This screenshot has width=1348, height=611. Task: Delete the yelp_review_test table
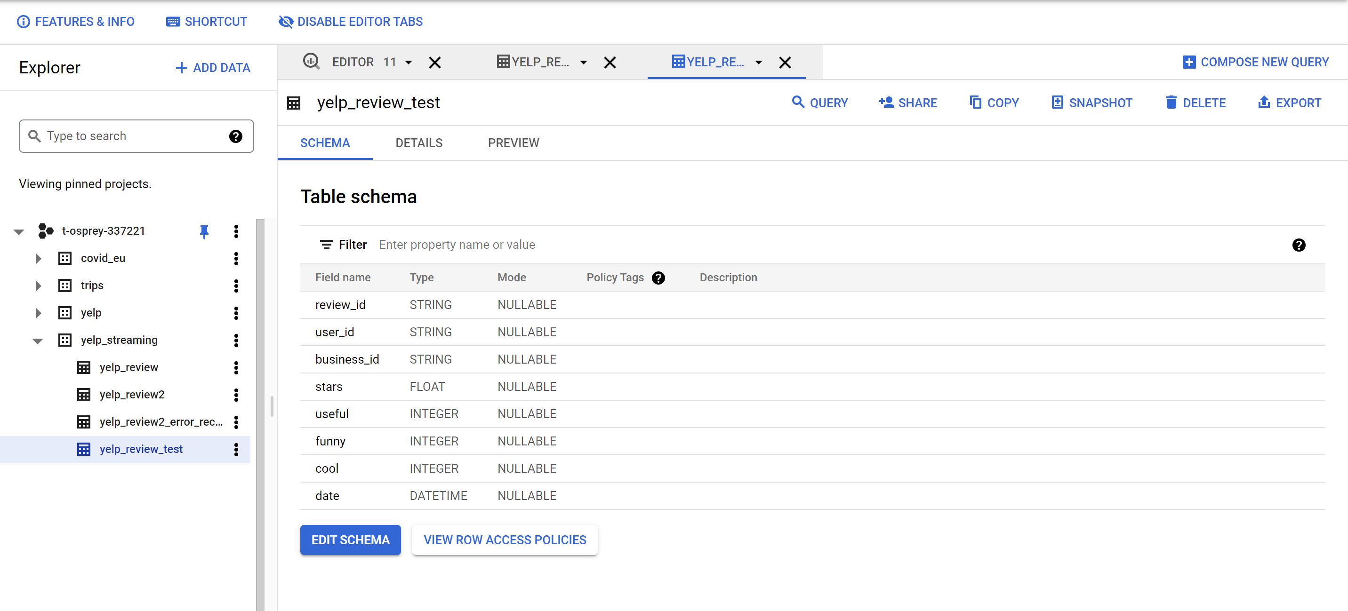tap(1195, 103)
